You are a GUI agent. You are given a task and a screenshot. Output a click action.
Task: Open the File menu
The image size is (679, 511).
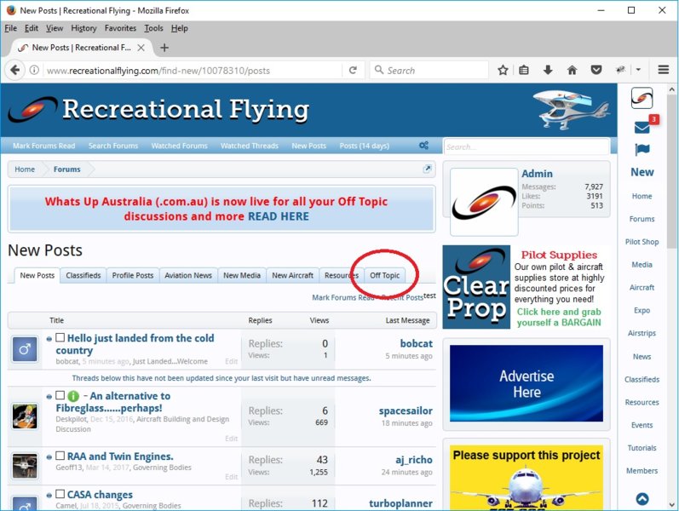[x=11, y=28]
